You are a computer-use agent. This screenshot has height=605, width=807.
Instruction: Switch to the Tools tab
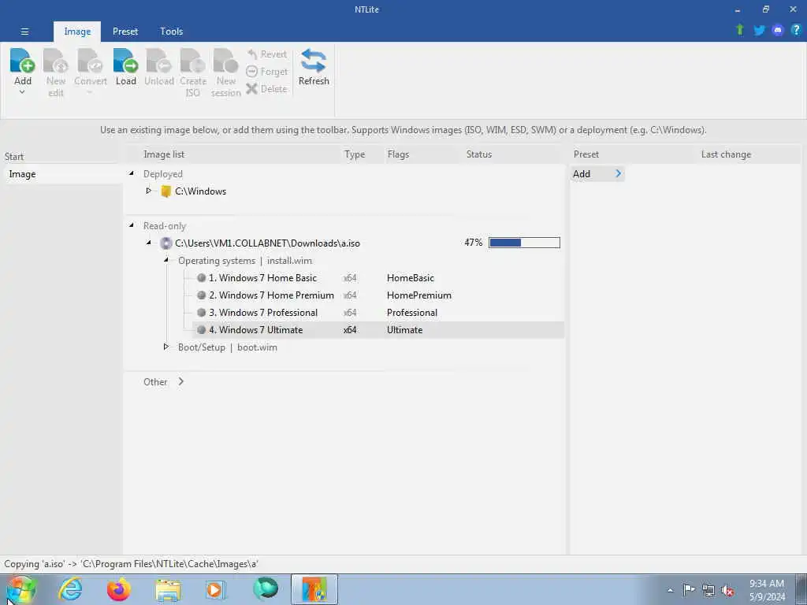[x=171, y=32]
